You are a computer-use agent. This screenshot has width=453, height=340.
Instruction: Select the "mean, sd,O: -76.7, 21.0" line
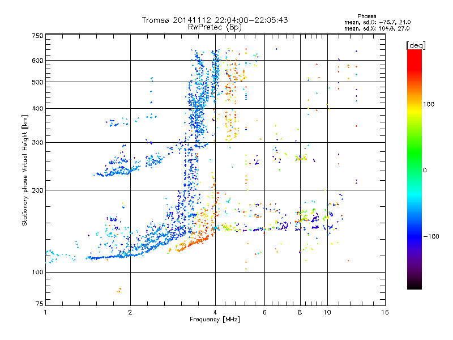pyautogui.click(x=377, y=22)
